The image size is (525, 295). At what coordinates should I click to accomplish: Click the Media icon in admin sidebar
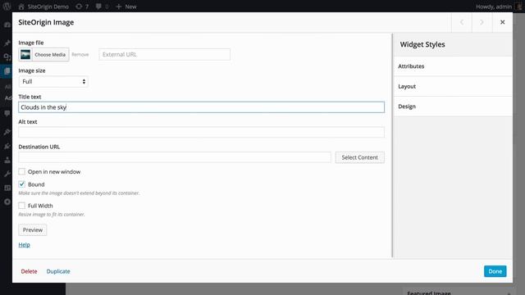(7, 57)
